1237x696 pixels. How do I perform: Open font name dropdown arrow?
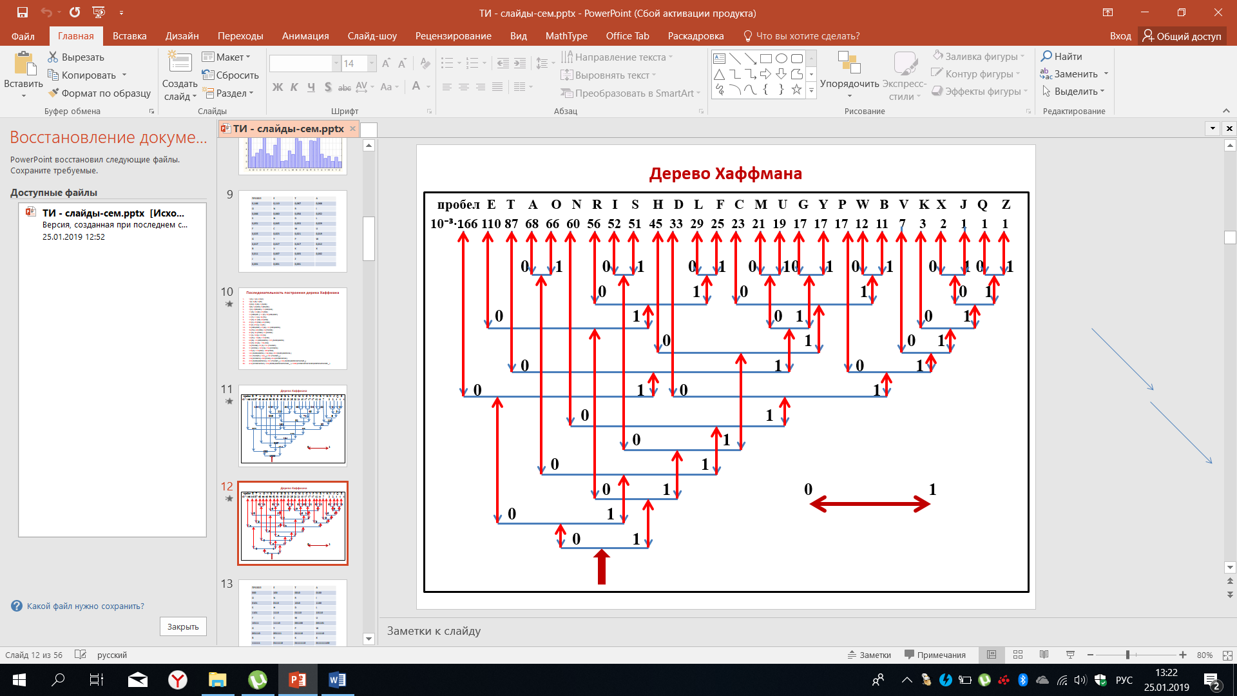[x=336, y=63]
